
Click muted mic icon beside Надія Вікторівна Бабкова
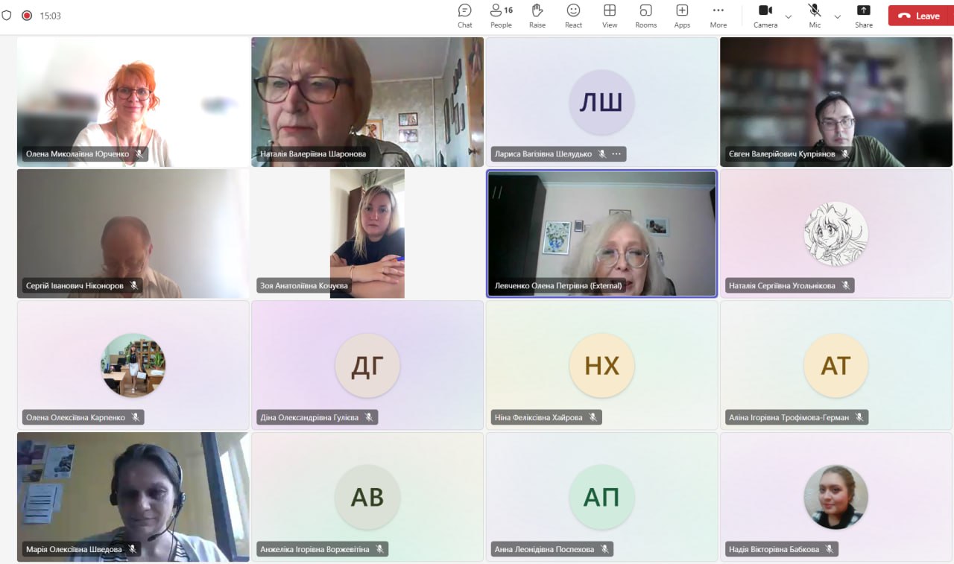click(x=830, y=549)
